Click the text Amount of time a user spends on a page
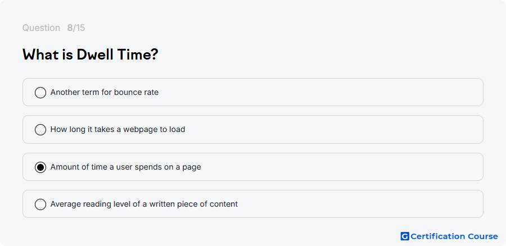The height and width of the screenshot is (246, 506). click(126, 167)
